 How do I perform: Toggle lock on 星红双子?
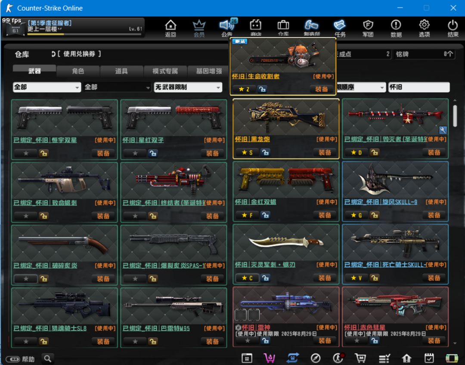153,153
